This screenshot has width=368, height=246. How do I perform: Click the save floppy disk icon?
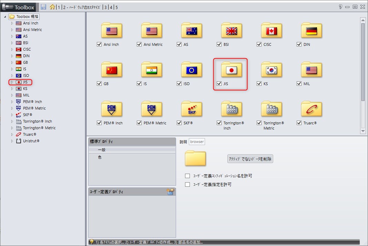click(x=43, y=7)
